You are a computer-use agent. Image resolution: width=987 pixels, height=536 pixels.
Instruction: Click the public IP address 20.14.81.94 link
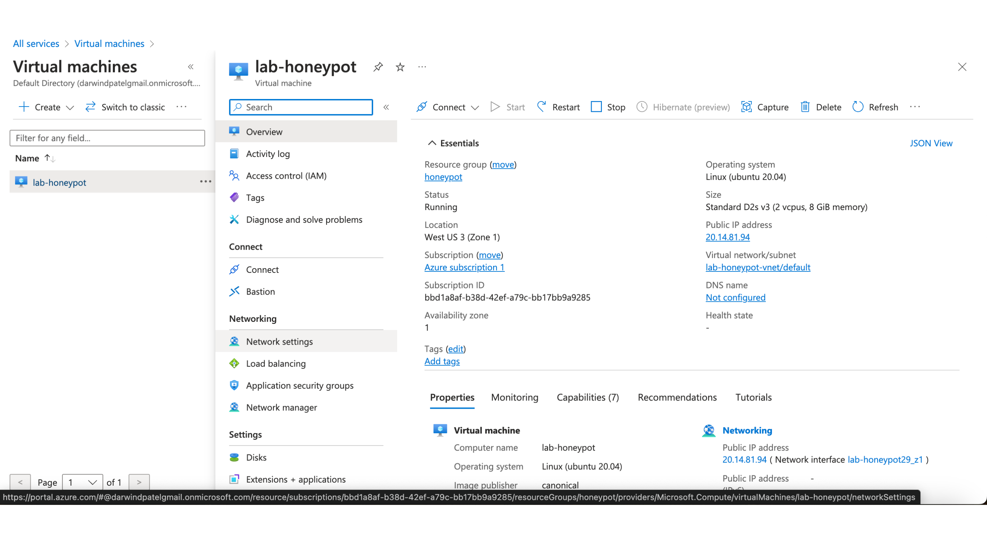pyautogui.click(x=727, y=237)
